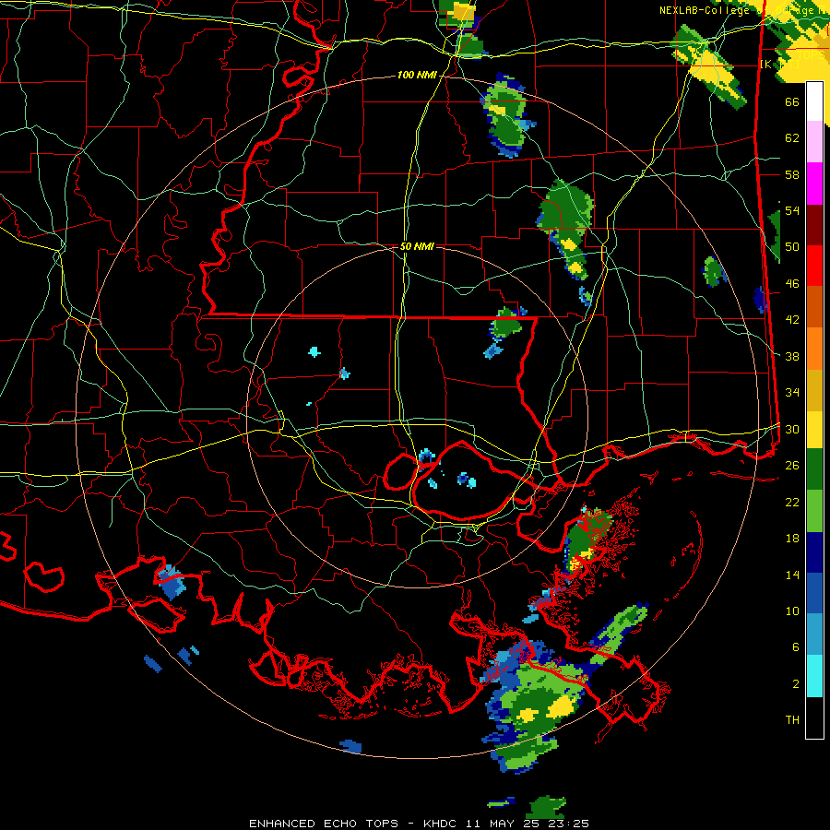This screenshot has height=830, width=830.
Task: Click the 42 scale label
Action: tap(792, 319)
